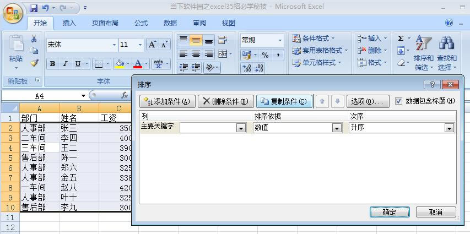Viewport: 470px width, 234px height.
Task: Cut selection with scissors icon
Action: [x=34, y=39]
